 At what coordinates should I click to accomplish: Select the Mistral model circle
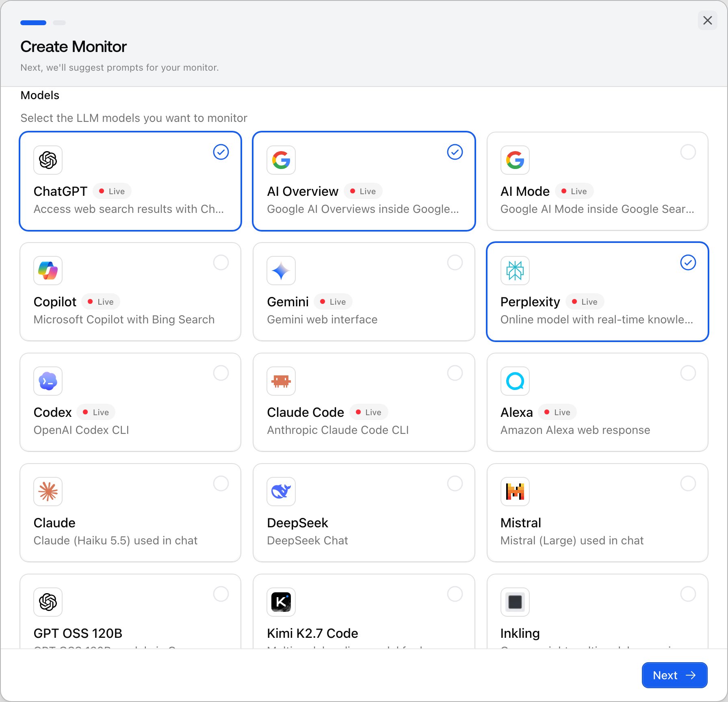688,483
